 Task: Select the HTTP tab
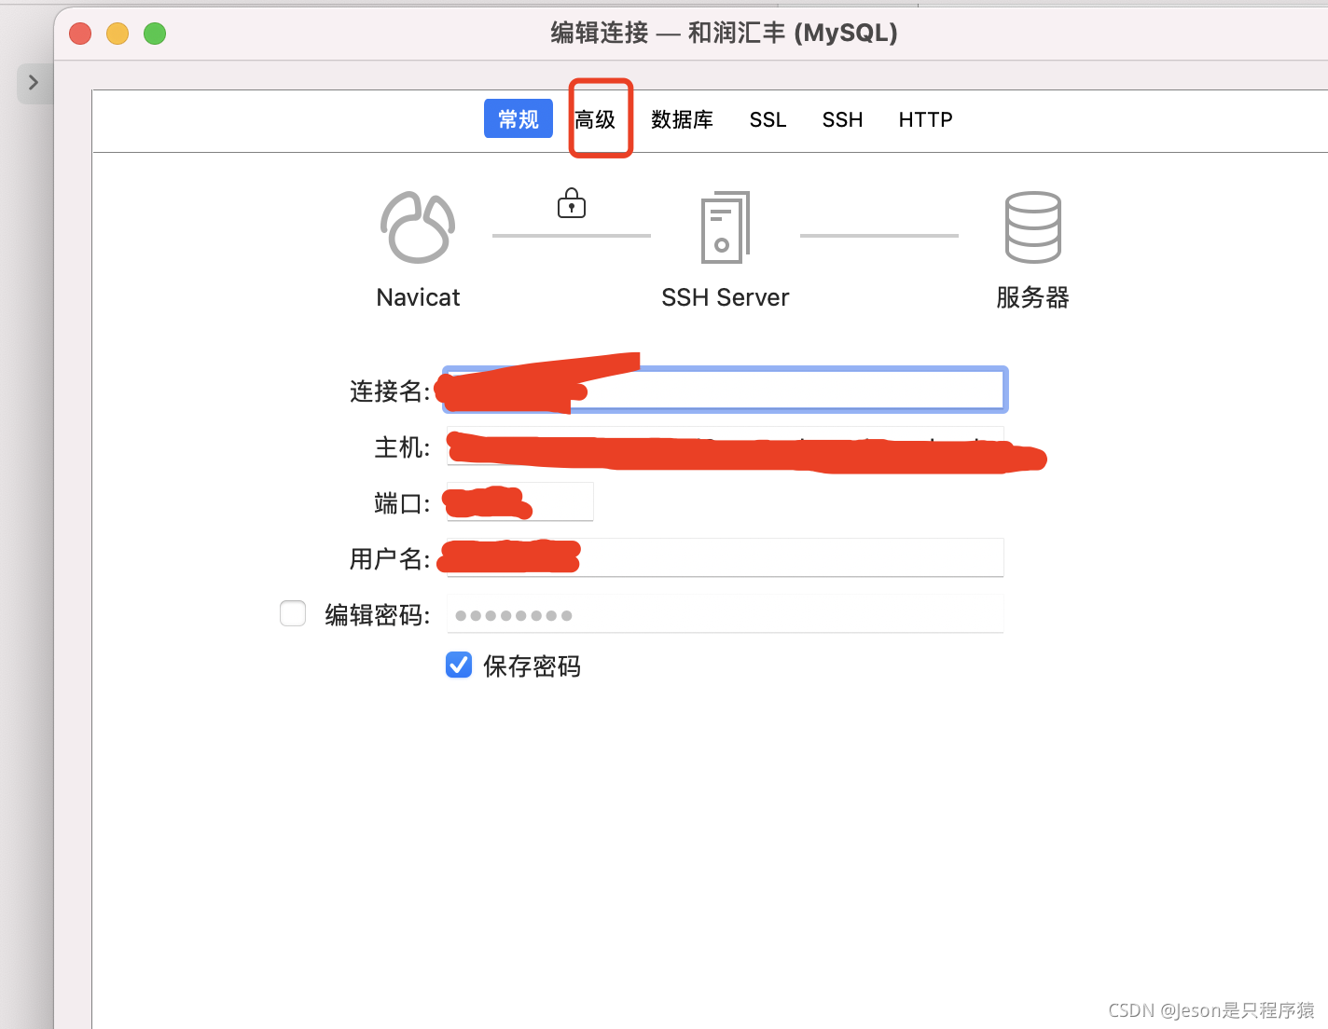click(925, 119)
